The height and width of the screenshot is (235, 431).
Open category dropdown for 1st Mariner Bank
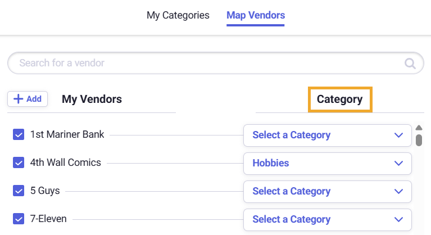click(327, 135)
